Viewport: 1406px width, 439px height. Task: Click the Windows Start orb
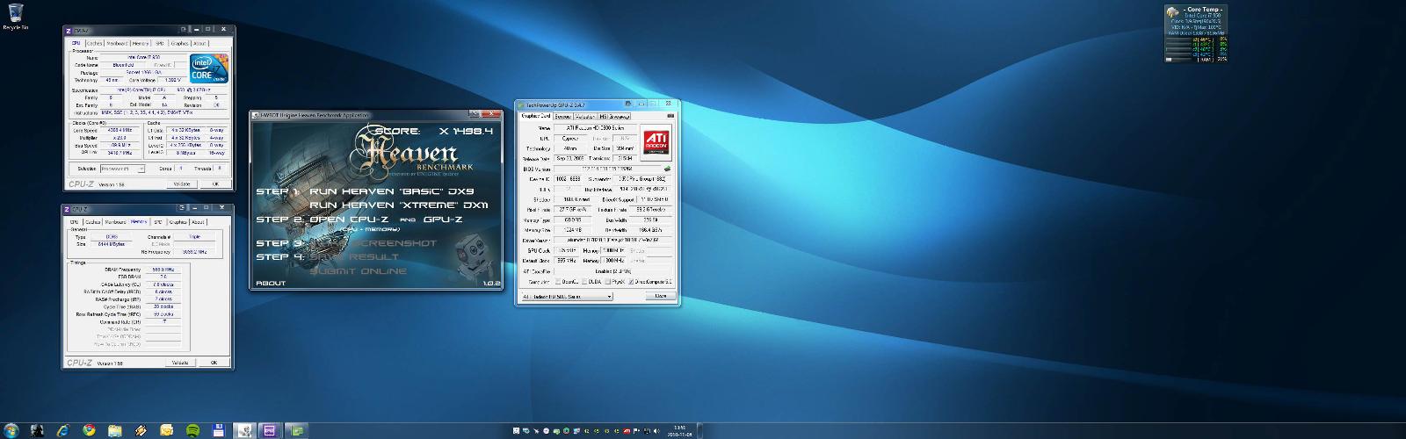(13, 431)
